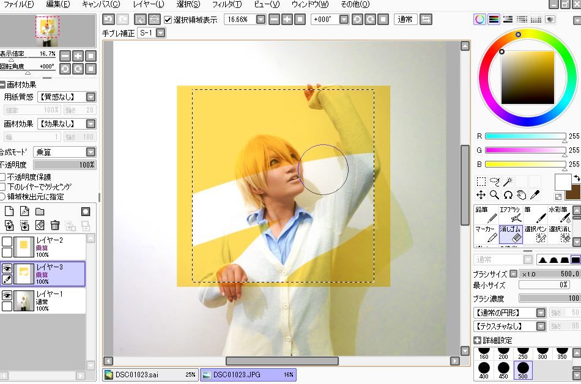Enable 下のレイヤーでクリッピング checkbox
The width and height of the screenshot is (581, 384).
click(x=2, y=186)
